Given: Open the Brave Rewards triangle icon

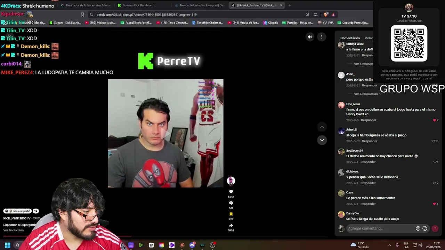Looking at the screenshot, I should click(333, 15).
